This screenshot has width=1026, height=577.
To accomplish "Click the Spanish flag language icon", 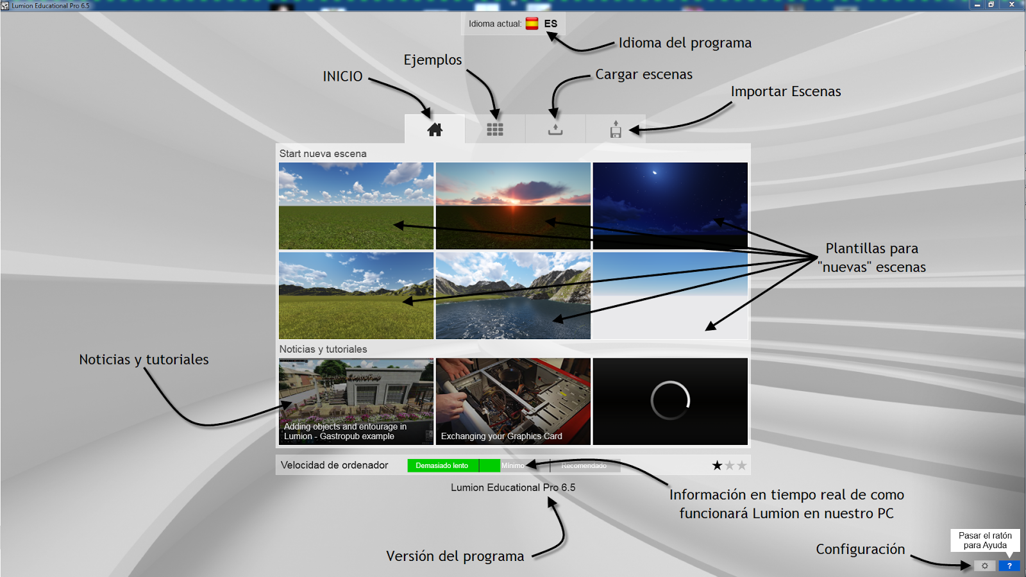I will click(x=532, y=24).
